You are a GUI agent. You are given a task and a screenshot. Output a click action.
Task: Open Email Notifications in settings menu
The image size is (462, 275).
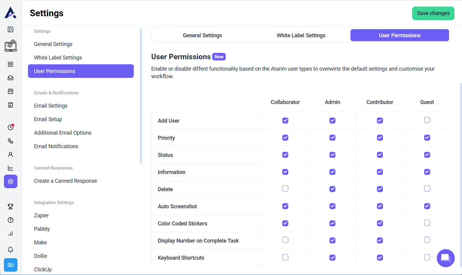[x=56, y=146]
